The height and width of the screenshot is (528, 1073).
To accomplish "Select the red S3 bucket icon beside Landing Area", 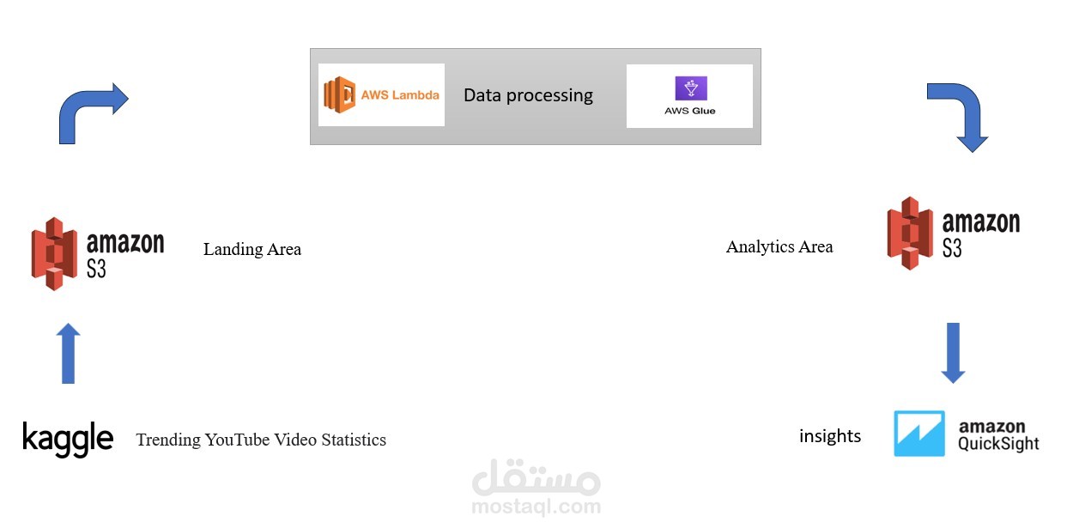I will [54, 253].
